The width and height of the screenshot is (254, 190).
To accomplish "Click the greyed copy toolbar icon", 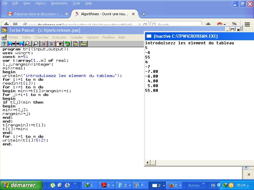I will point(51,44).
